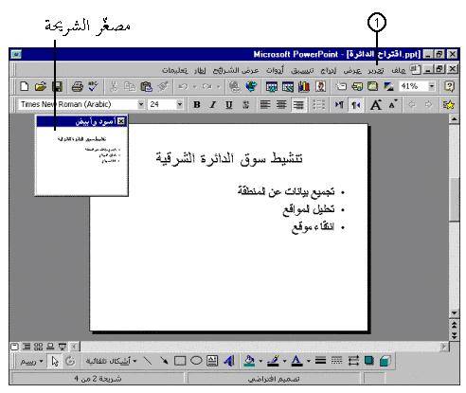Toggle Bold formatting

197,104
